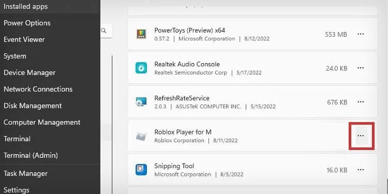Open more options for Realtek Audio Console
This screenshot has width=388, height=194.
click(x=361, y=68)
